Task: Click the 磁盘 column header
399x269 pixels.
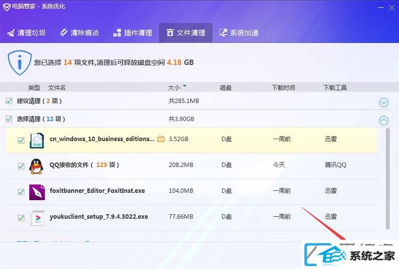Action: [226, 87]
